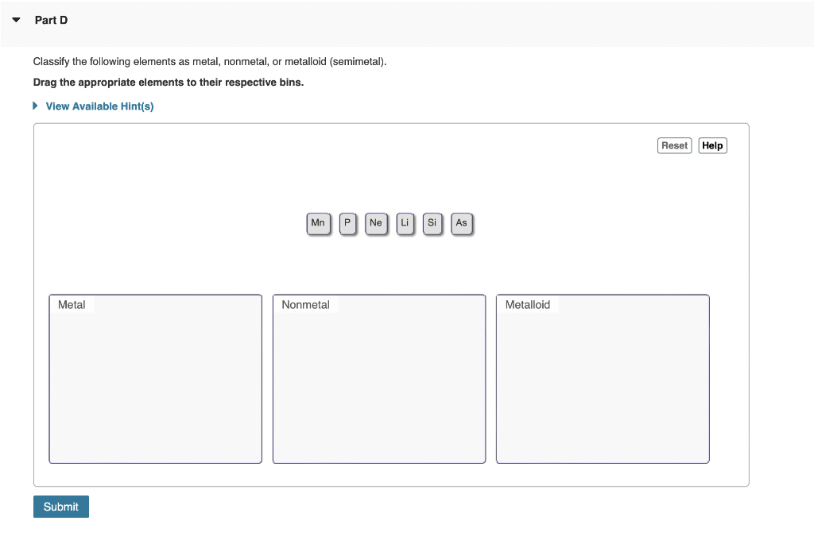The width and height of the screenshot is (814, 536).
Task: Click the blue hint disclosure arrow
Action: [35, 106]
